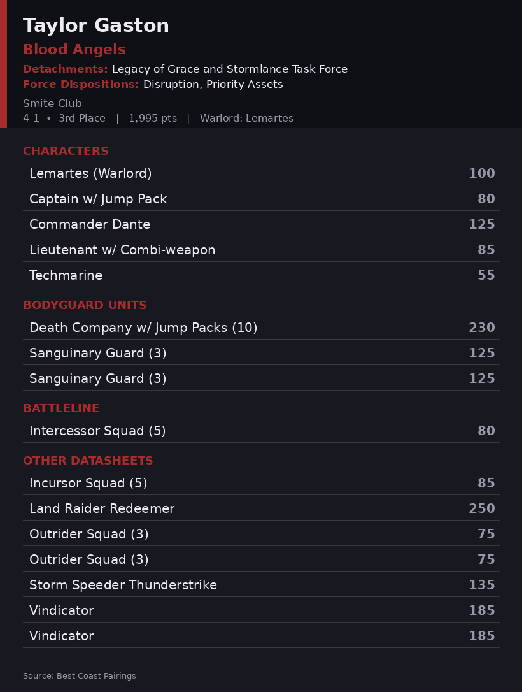Click the Techmarine list item

click(x=261, y=275)
